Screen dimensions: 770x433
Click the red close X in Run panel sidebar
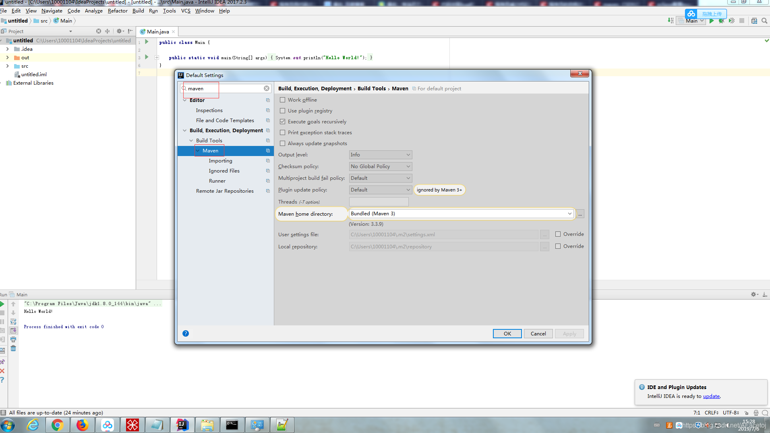2,371
